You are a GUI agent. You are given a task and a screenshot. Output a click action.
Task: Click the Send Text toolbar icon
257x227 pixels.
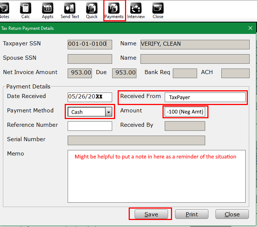pos(70,10)
